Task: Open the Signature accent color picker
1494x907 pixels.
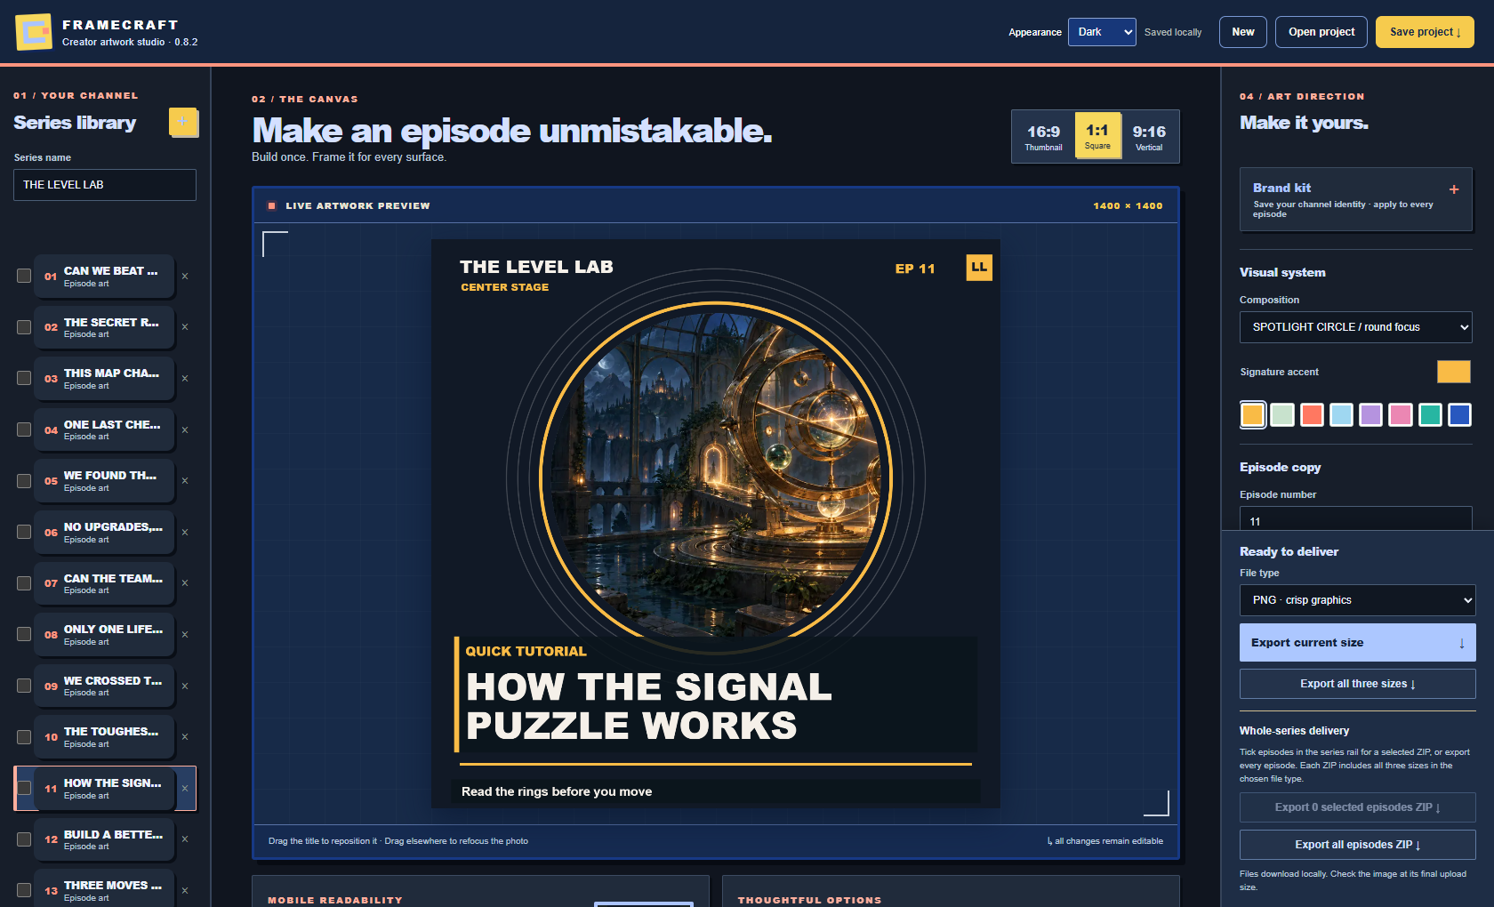Action: [1454, 372]
